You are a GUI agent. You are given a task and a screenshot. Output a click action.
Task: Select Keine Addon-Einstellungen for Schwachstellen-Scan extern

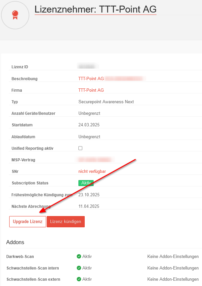(173, 279)
